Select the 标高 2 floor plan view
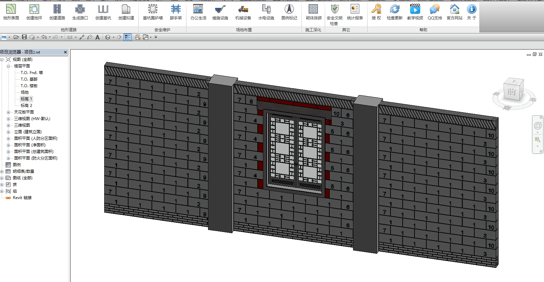 26,106
